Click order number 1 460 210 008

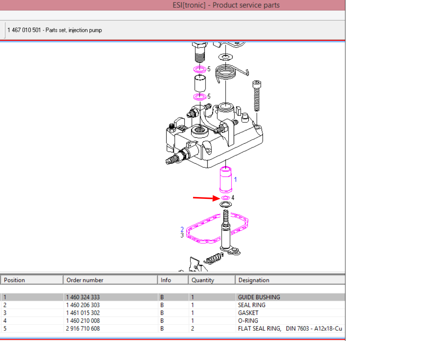[x=83, y=321]
